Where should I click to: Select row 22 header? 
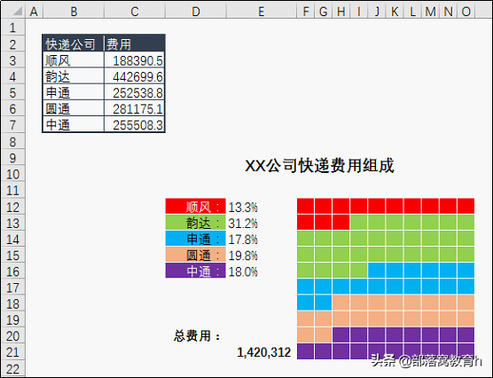point(13,368)
